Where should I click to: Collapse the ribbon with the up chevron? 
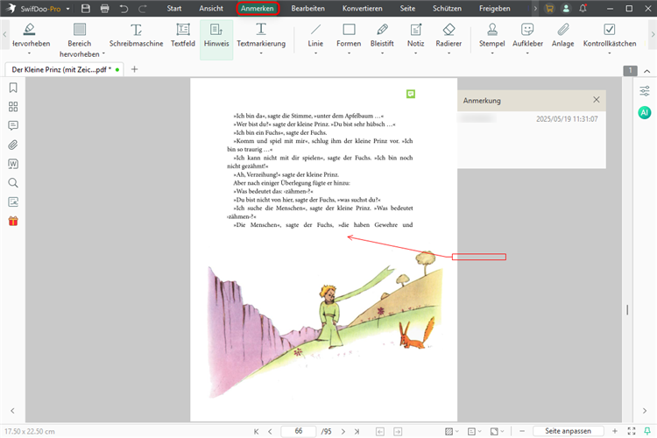click(x=647, y=71)
